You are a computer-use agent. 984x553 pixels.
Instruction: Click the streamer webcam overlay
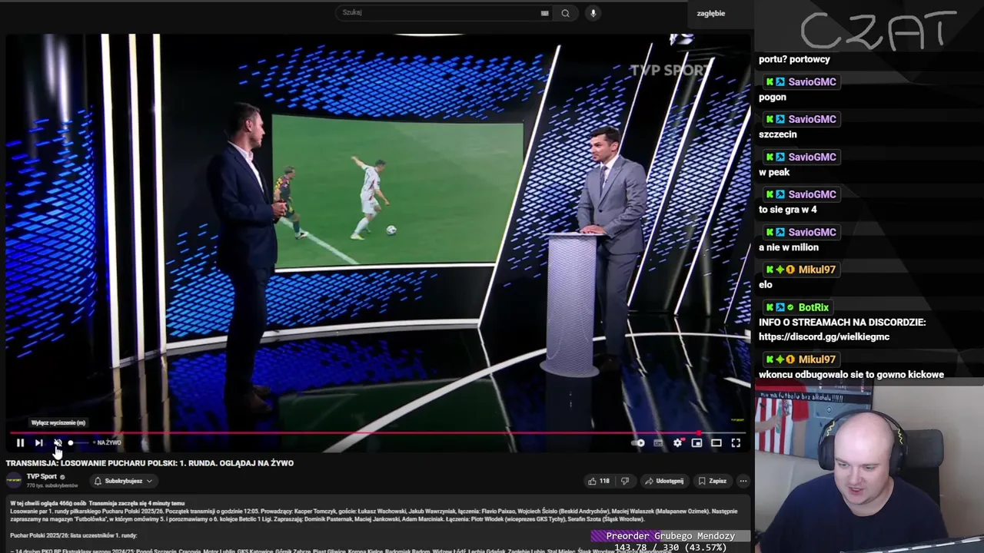pos(869,469)
